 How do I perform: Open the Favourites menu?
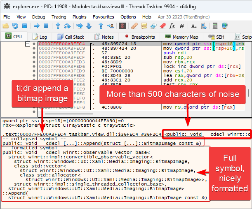pos(104,17)
